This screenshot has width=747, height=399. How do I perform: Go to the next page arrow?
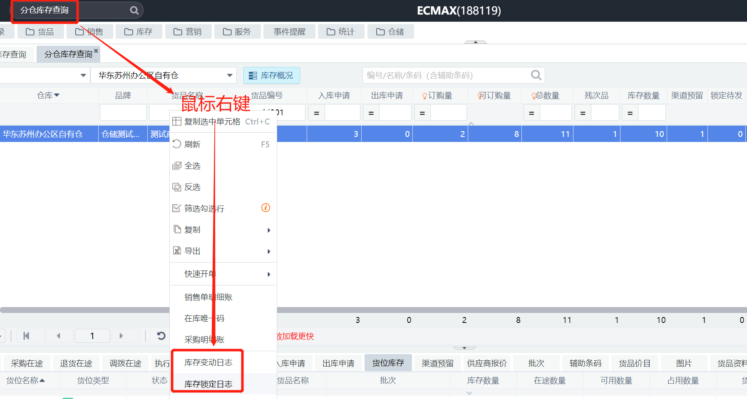121,336
